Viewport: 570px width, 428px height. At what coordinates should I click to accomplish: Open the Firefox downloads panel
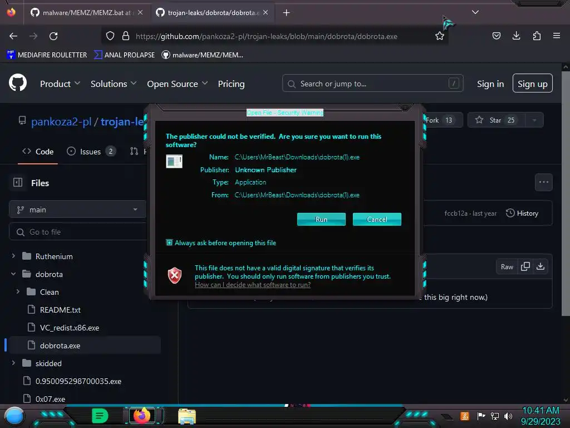(x=516, y=36)
